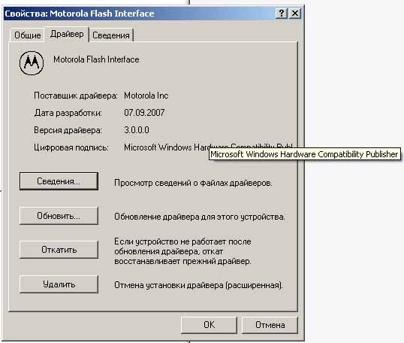Click the text Обновление драйвера для этого устройства
The width and height of the screenshot is (404, 343).
(200, 217)
